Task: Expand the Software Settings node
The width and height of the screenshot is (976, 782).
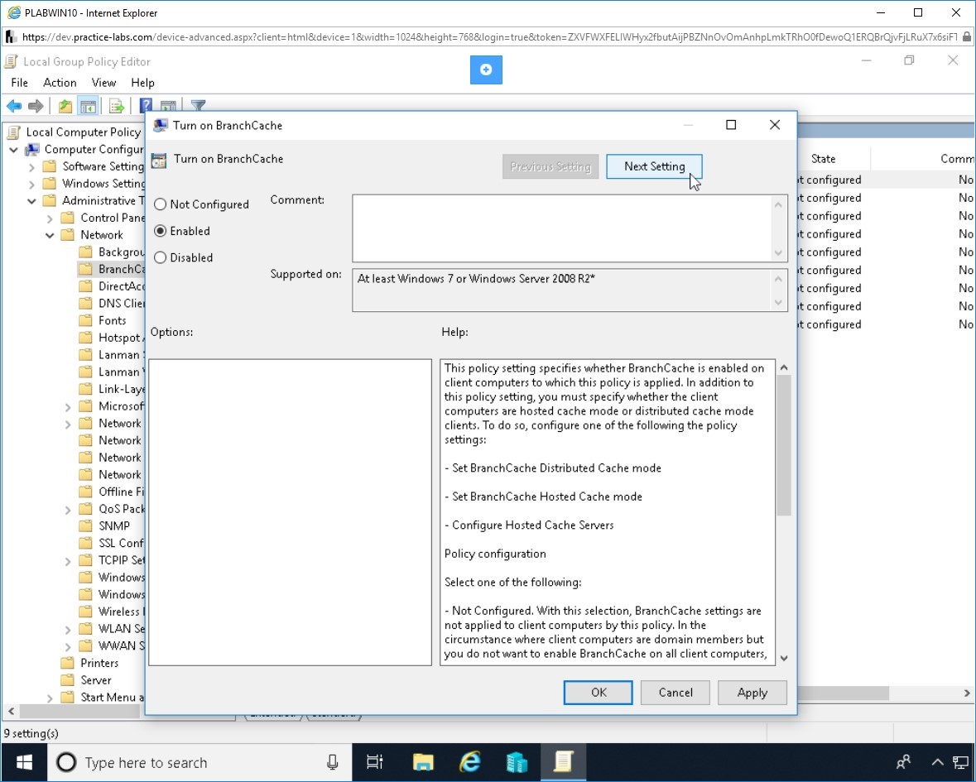Action: point(31,166)
